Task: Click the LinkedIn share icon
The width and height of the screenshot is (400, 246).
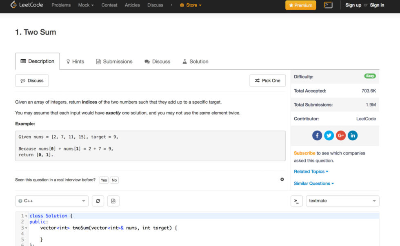Action: [353, 135]
